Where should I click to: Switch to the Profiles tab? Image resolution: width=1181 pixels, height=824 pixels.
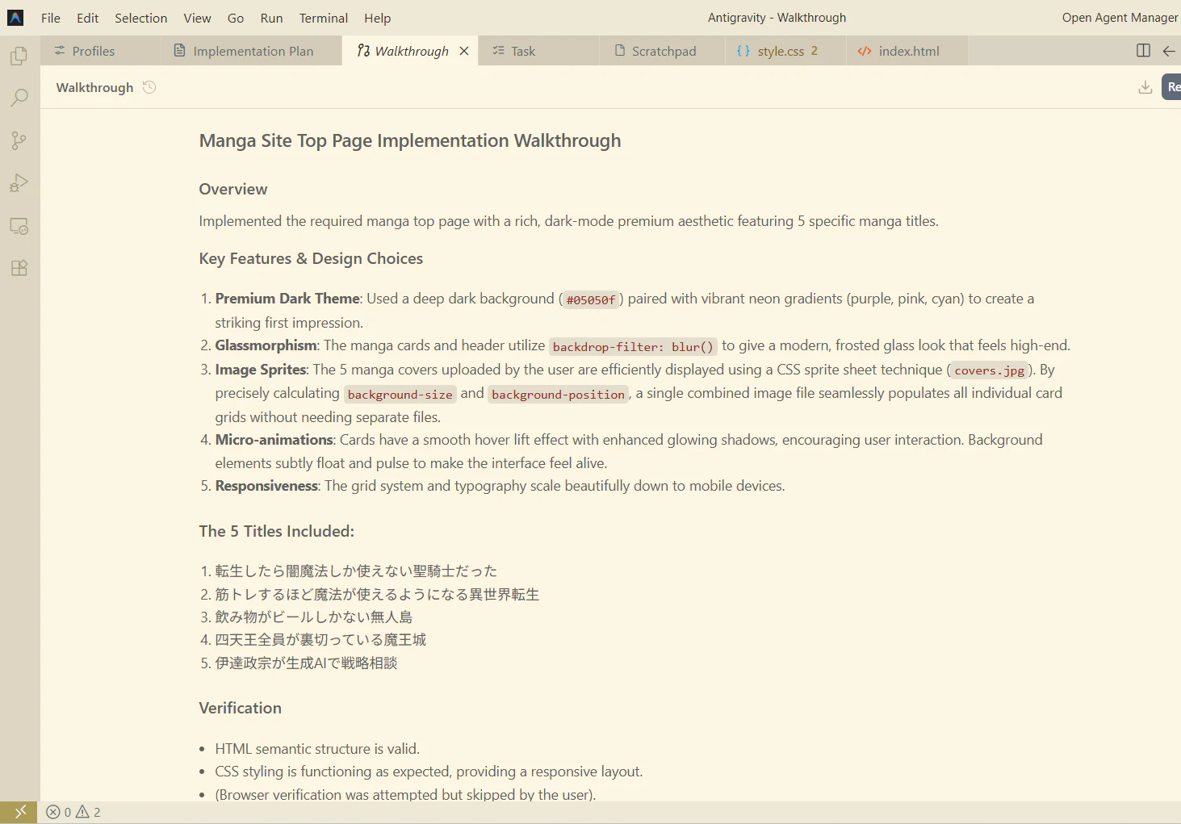tap(101, 51)
